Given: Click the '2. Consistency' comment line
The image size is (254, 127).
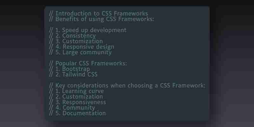Looking at the screenshot, I should pos(72,36).
